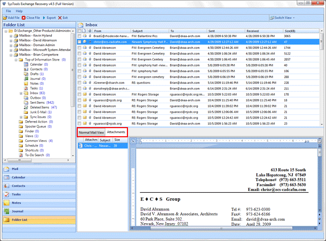Click the Notes icon in navigation pane

point(7,203)
